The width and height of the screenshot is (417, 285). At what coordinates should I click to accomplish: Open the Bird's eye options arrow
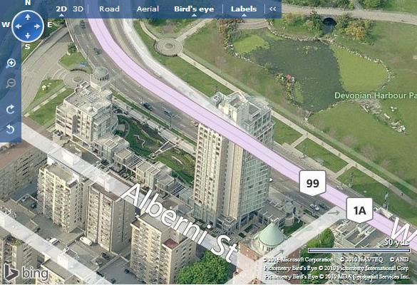[x=194, y=15]
